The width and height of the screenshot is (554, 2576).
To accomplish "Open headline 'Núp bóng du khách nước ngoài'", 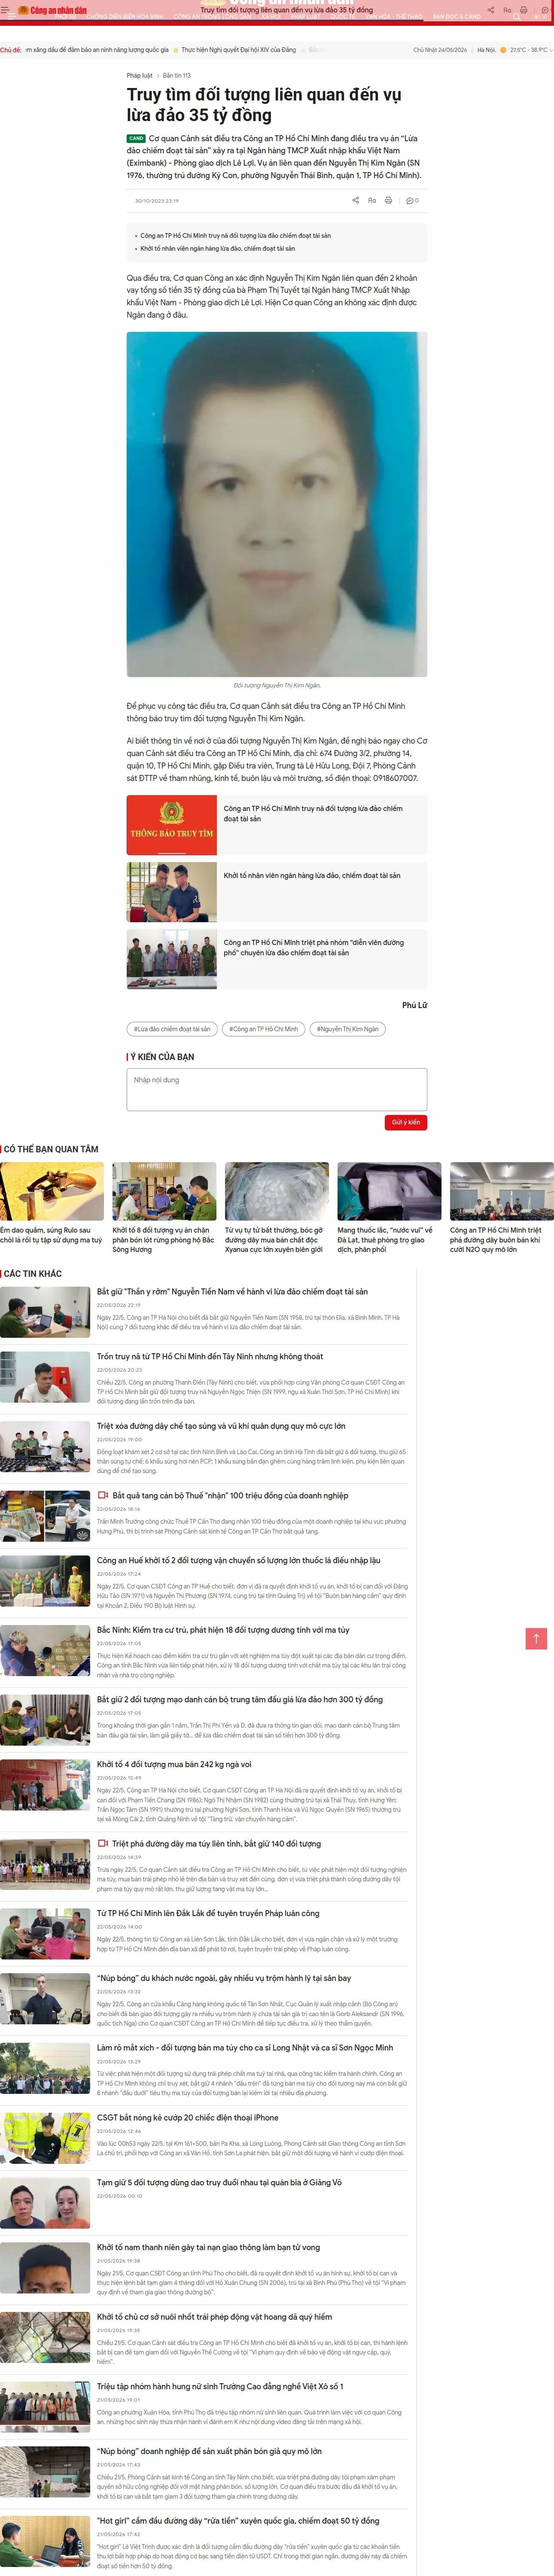I will click(x=224, y=1978).
